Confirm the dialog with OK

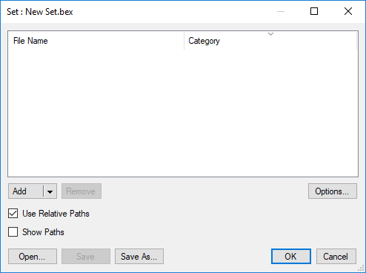click(291, 257)
